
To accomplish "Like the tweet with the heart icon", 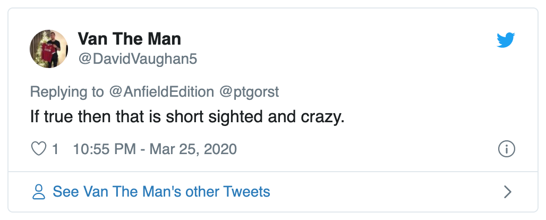I will click(x=39, y=149).
